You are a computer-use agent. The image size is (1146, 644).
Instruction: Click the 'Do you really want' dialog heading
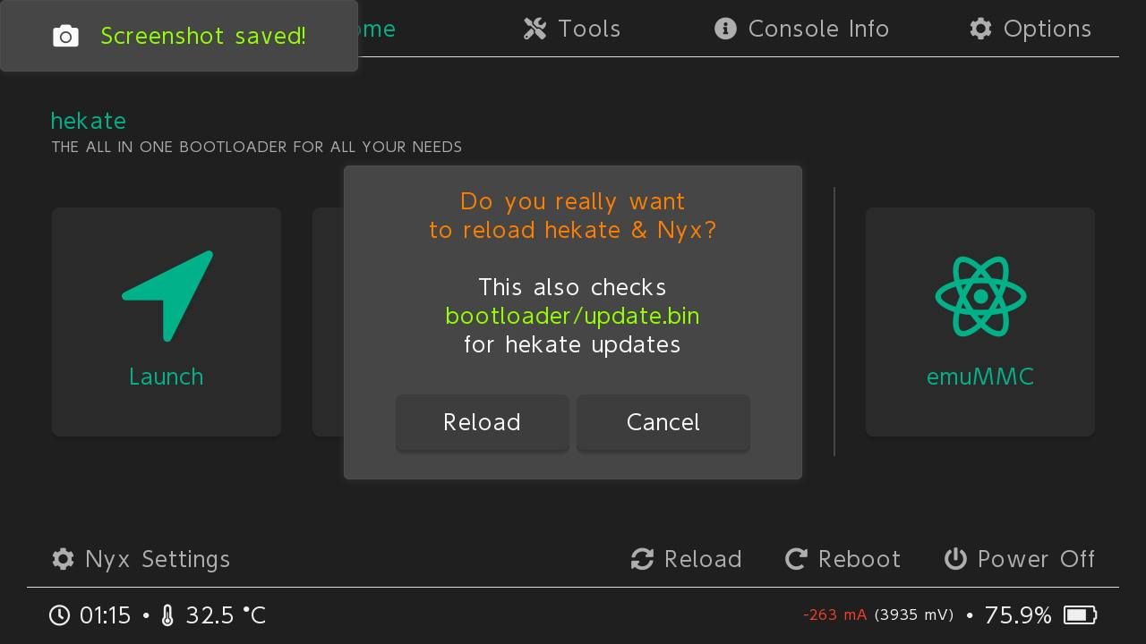[572, 201]
